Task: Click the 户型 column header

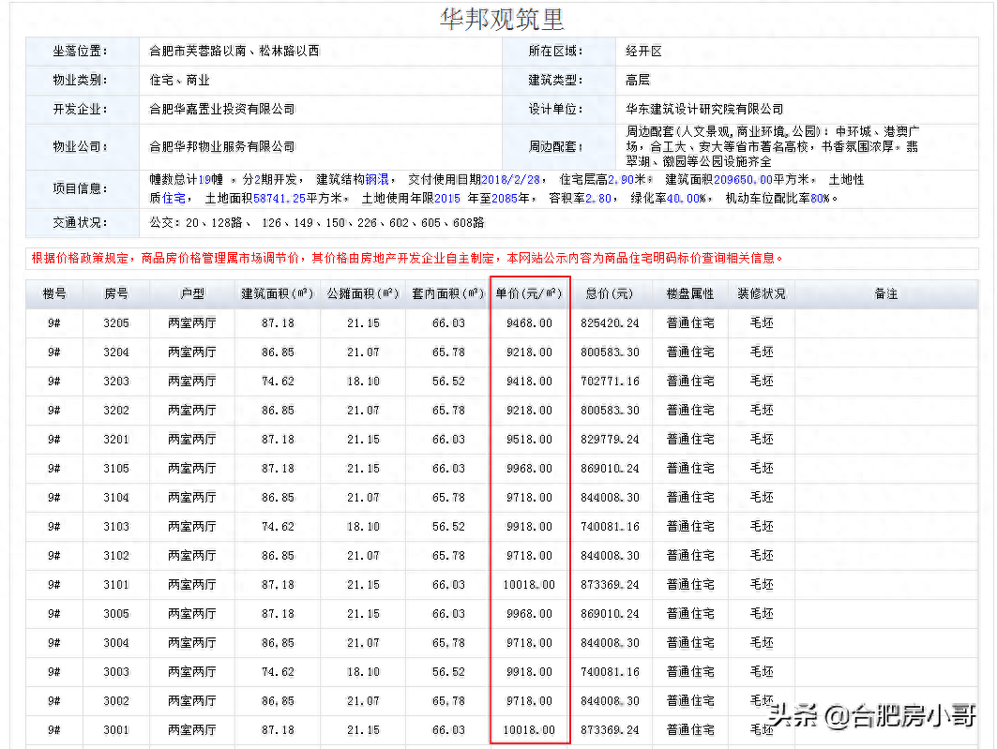Action: click(x=192, y=293)
